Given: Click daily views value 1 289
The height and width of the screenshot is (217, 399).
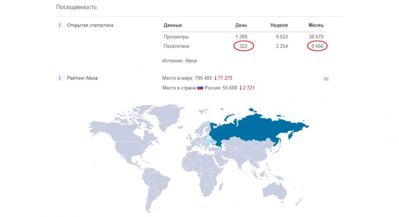Looking at the screenshot, I should point(241,37).
